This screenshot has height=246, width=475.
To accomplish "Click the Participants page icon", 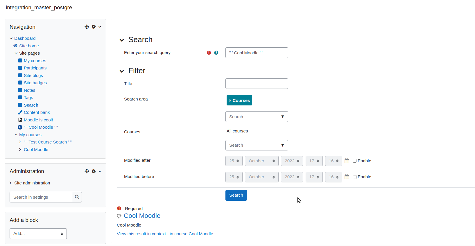I will tap(20, 68).
